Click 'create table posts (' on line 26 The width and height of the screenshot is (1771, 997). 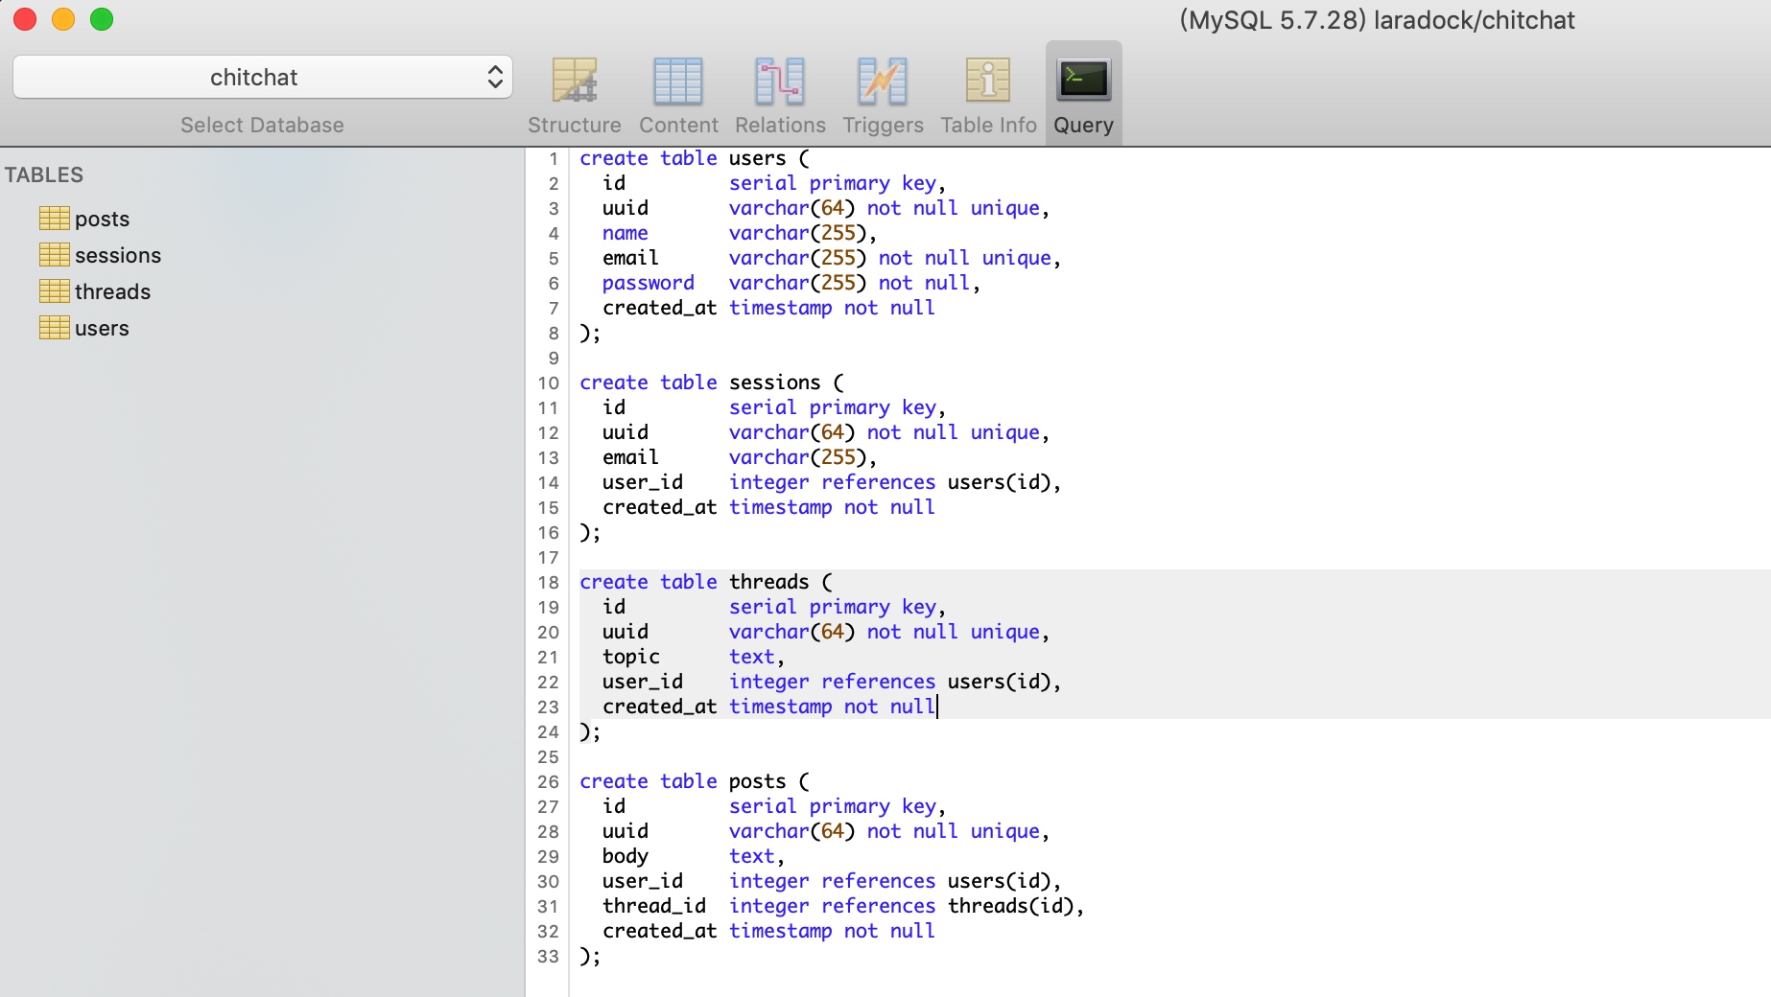pos(695,781)
